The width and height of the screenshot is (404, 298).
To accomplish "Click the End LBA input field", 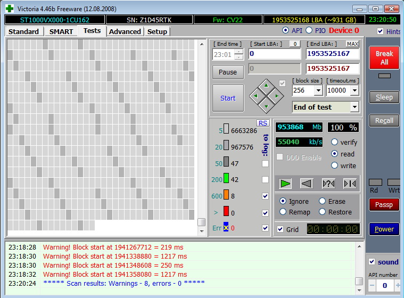I will tap(333, 54).
